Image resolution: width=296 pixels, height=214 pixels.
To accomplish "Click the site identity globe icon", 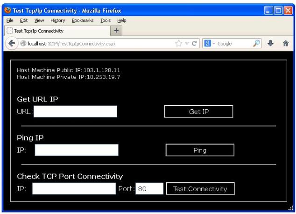I will [x=23, y=43].
